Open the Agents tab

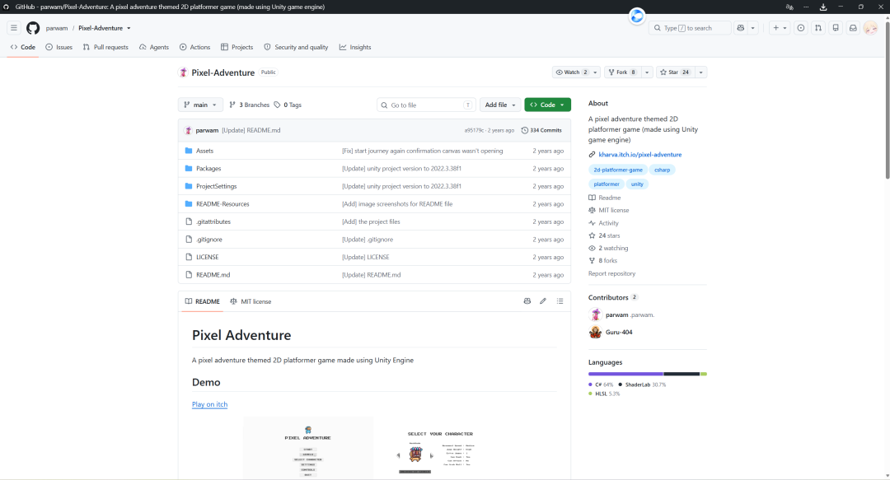click(154, 47)
